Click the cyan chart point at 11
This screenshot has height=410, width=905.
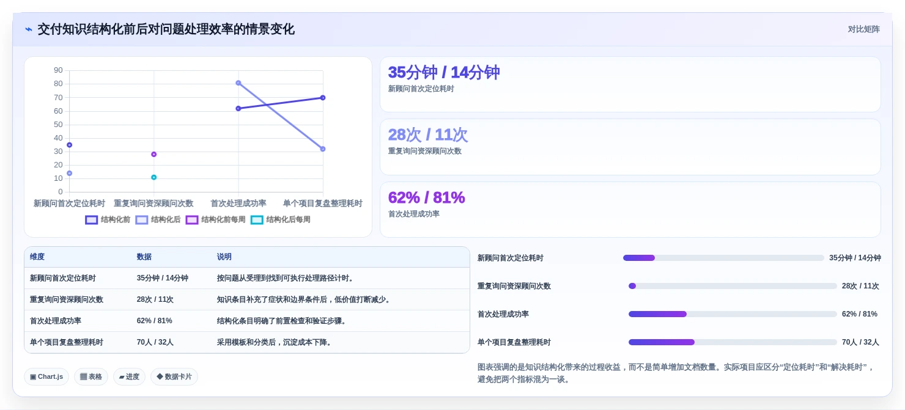tap(154, 177)
